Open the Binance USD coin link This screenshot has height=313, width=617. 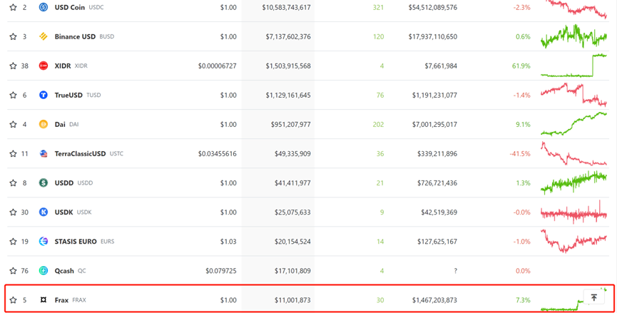[x=75, y=36]
